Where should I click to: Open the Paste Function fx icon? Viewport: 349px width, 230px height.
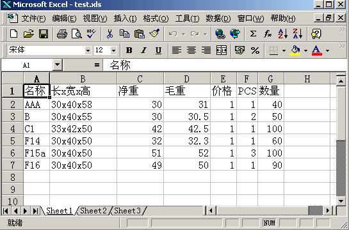(x=268, y=34)
